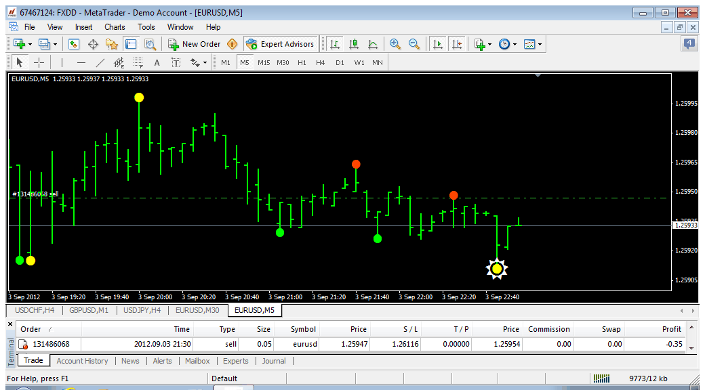This screenshot has width=705, height=390.
Task: Expand the Templates dropdown arrow
Action: 540,45
